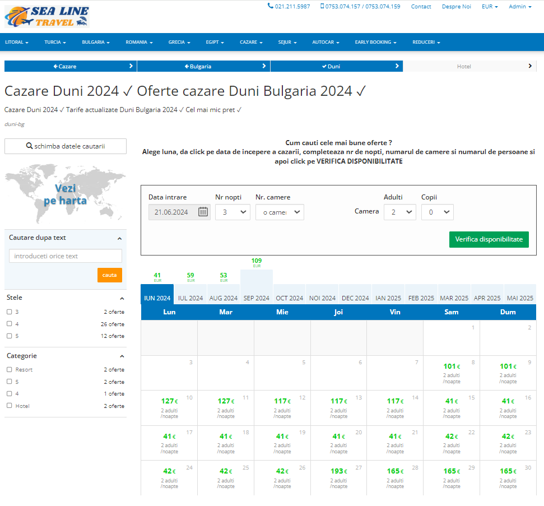Open the Adulti dropdown
The height and width of the screenshot is (506, 544).
point(399,212)
